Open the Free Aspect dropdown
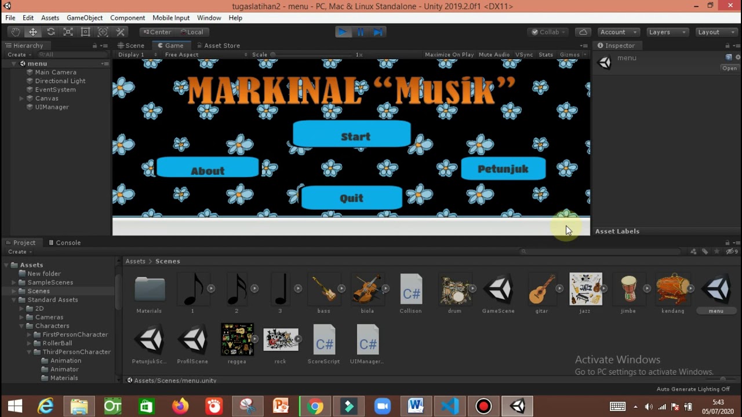This screenshot has height=417, width=742. (206, 54)
